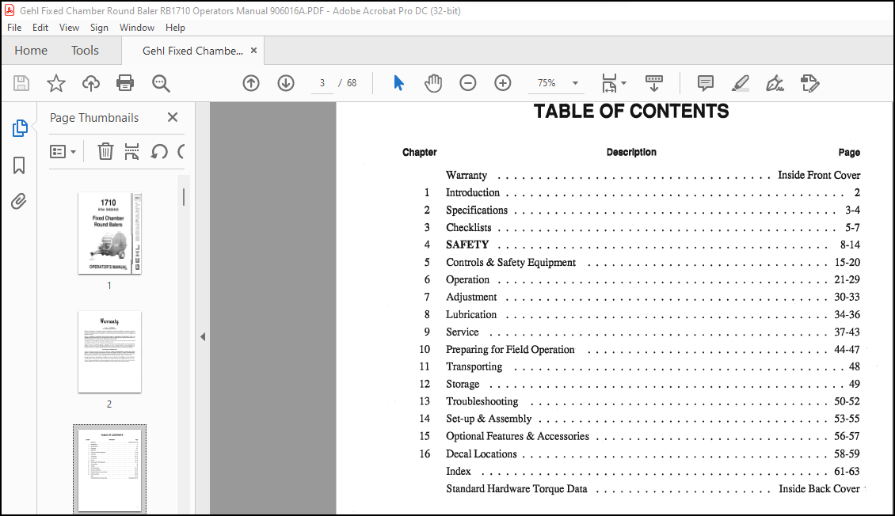Image resolution: width=895 pixels, height=516 pixels.
Task: Click the Introduction contents entry
Action: point(473,193)
